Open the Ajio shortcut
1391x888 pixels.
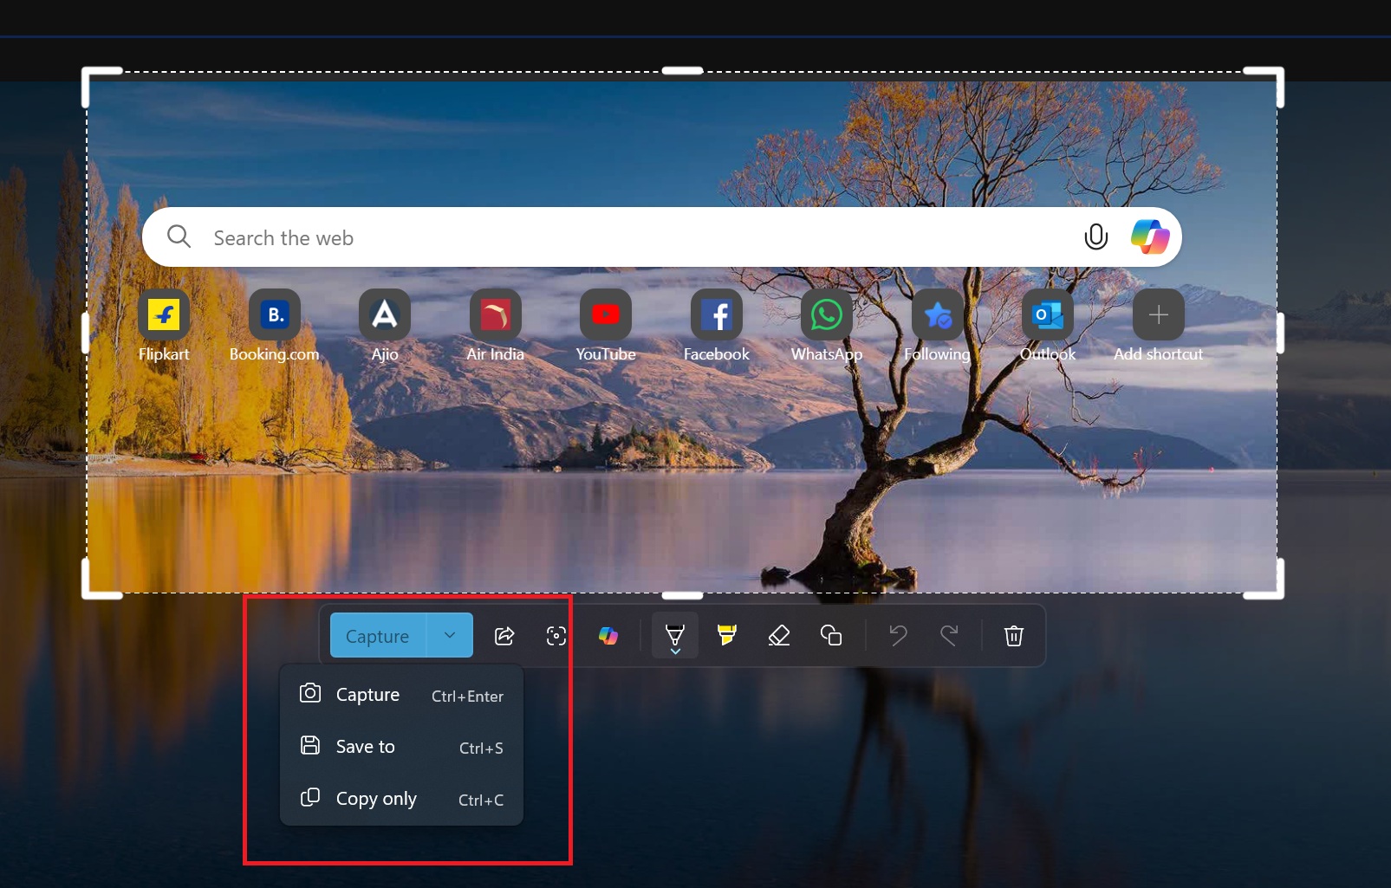(x=385, y=326)
